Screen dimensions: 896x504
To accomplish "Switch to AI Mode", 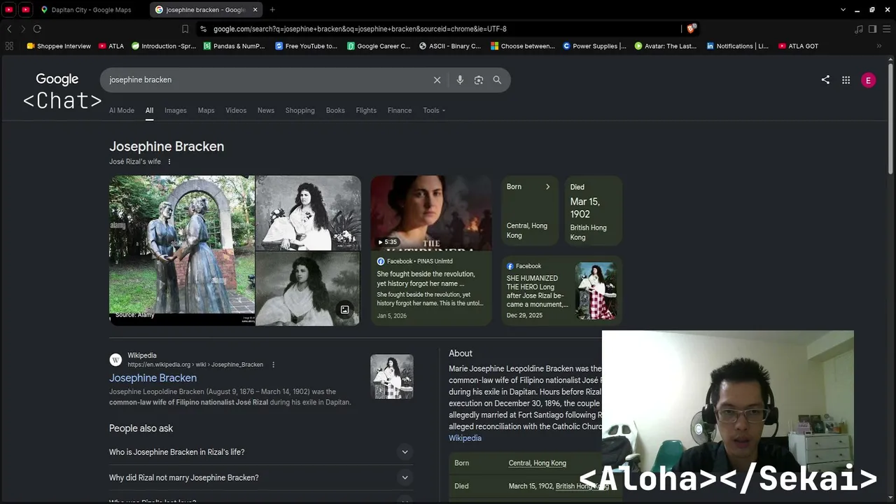I will (122, 111).
